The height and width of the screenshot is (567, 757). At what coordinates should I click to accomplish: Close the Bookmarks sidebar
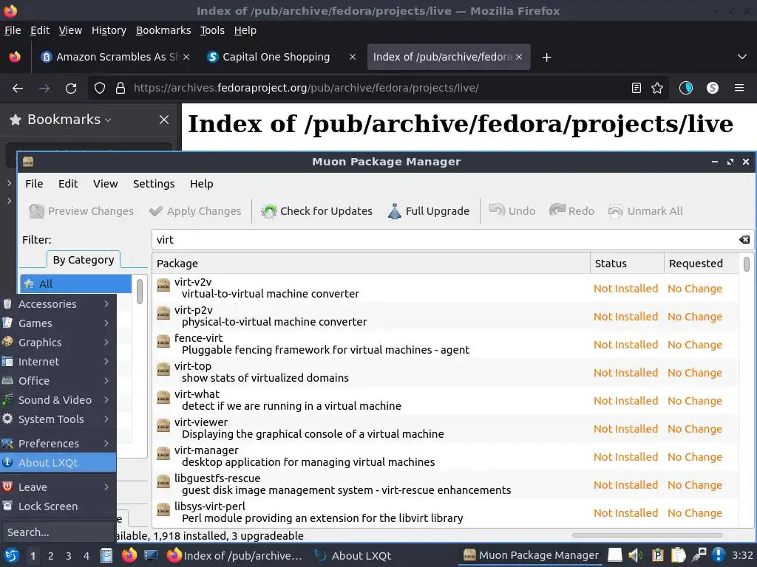point(164,120)
